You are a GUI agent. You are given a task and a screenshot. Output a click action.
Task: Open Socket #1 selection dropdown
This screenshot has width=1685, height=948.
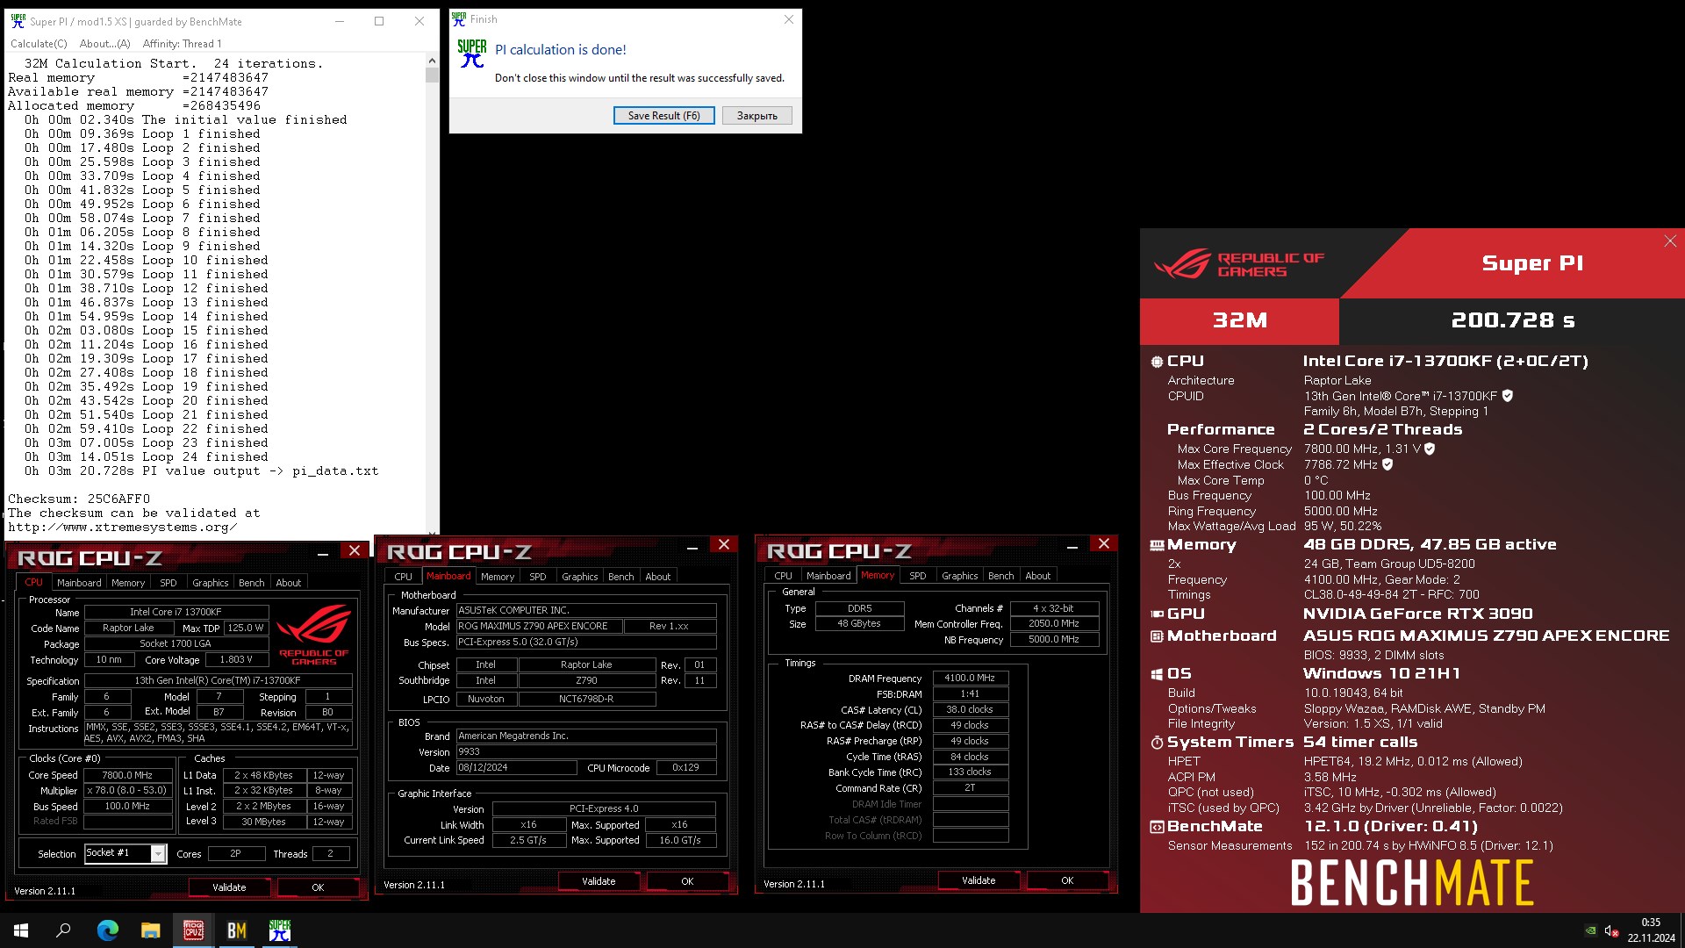125,853
